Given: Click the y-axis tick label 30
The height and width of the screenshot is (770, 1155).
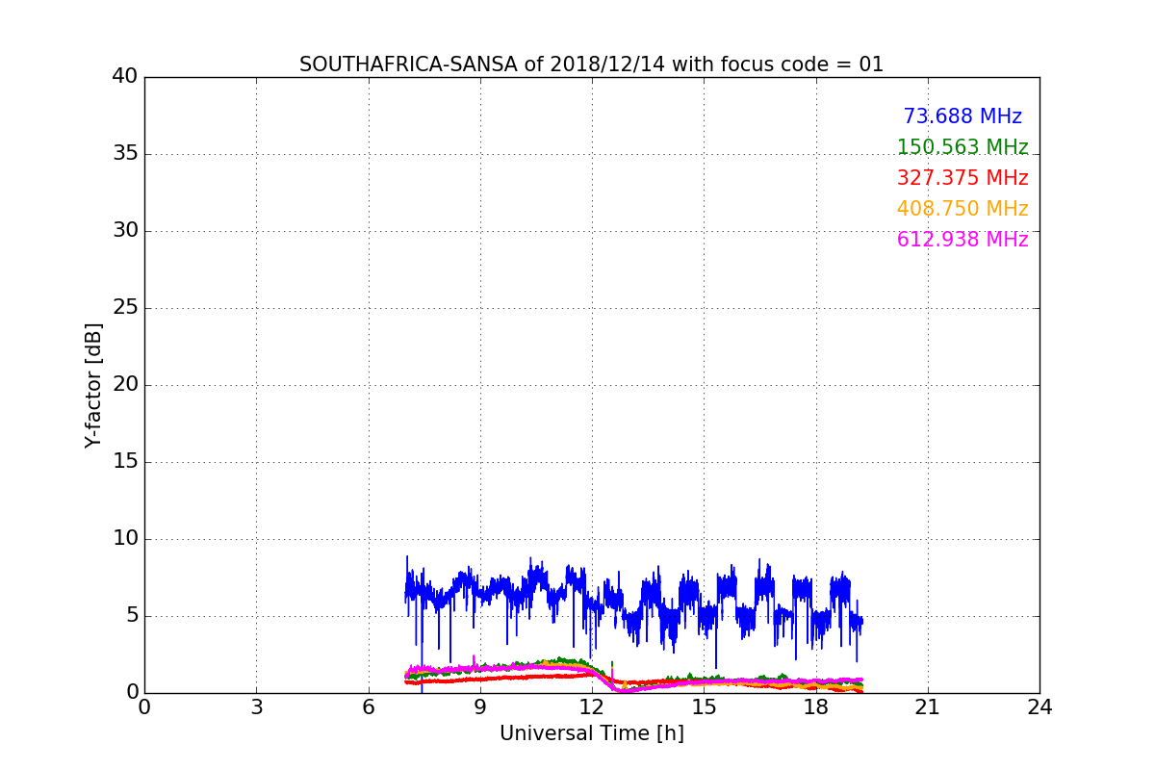Looking at the screenshot, I should [x=125, y=231].
